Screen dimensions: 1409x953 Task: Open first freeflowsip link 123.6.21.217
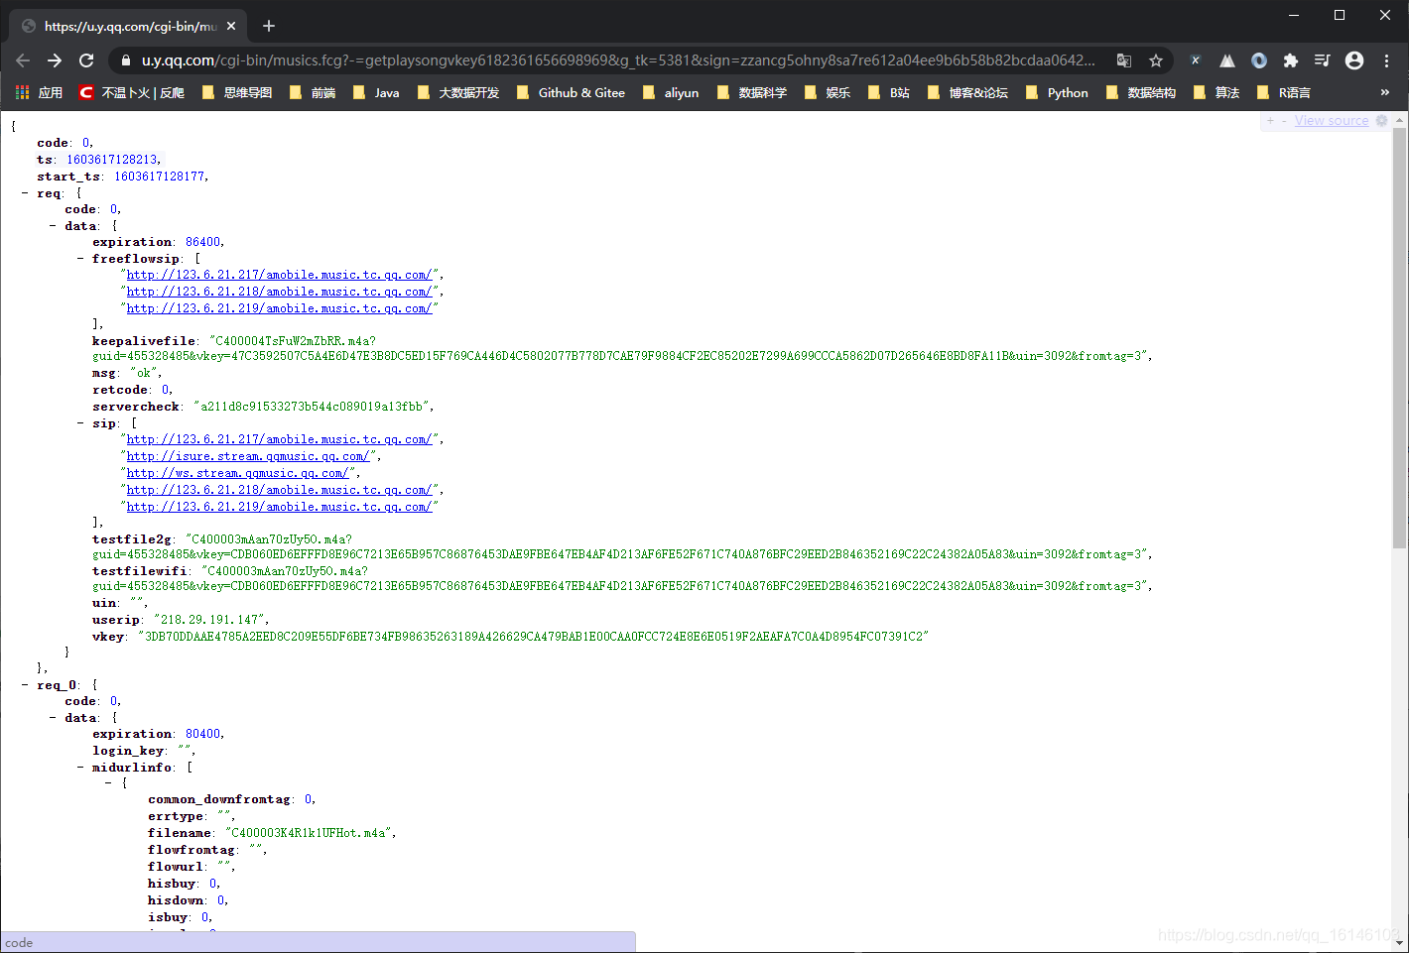pos(279,275)
